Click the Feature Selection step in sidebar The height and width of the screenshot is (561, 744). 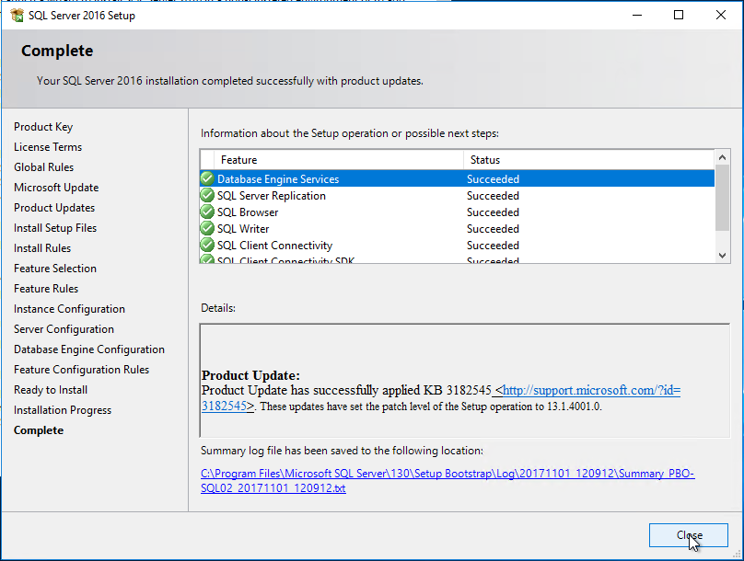(x=55, y=269)
